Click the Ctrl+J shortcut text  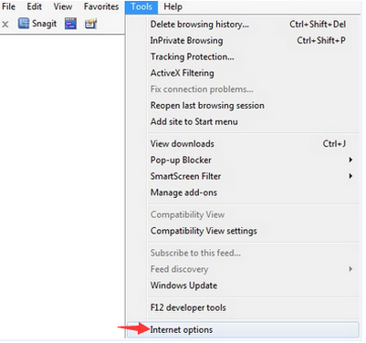tap(334, 143)
